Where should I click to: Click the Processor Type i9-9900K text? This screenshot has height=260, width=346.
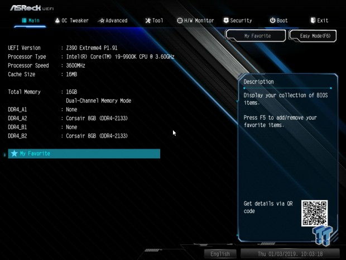pyautogui.click(x=120, y=56)
